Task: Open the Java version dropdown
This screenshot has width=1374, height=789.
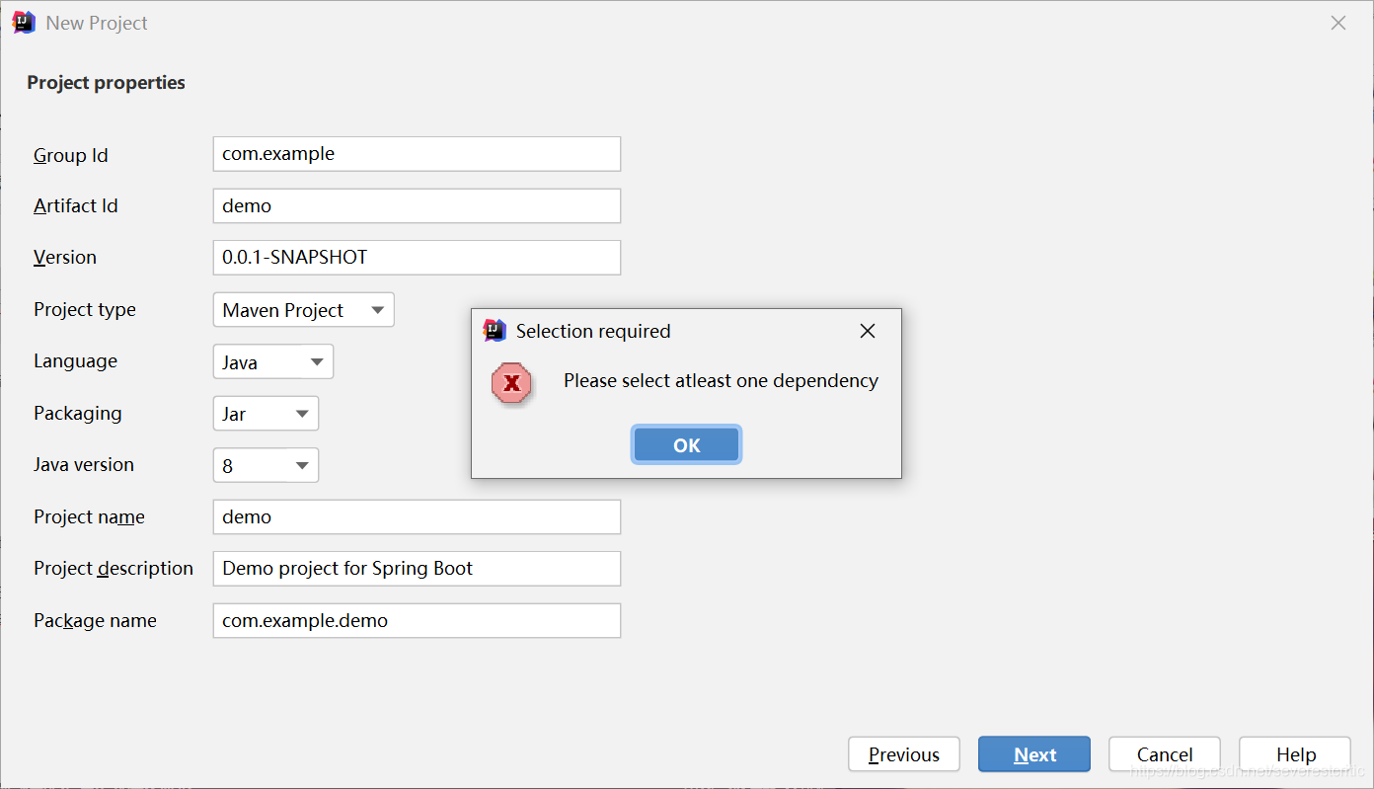Action: (266, 465)
